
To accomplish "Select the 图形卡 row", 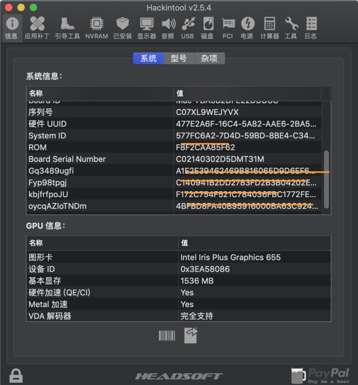I will 178,257.
